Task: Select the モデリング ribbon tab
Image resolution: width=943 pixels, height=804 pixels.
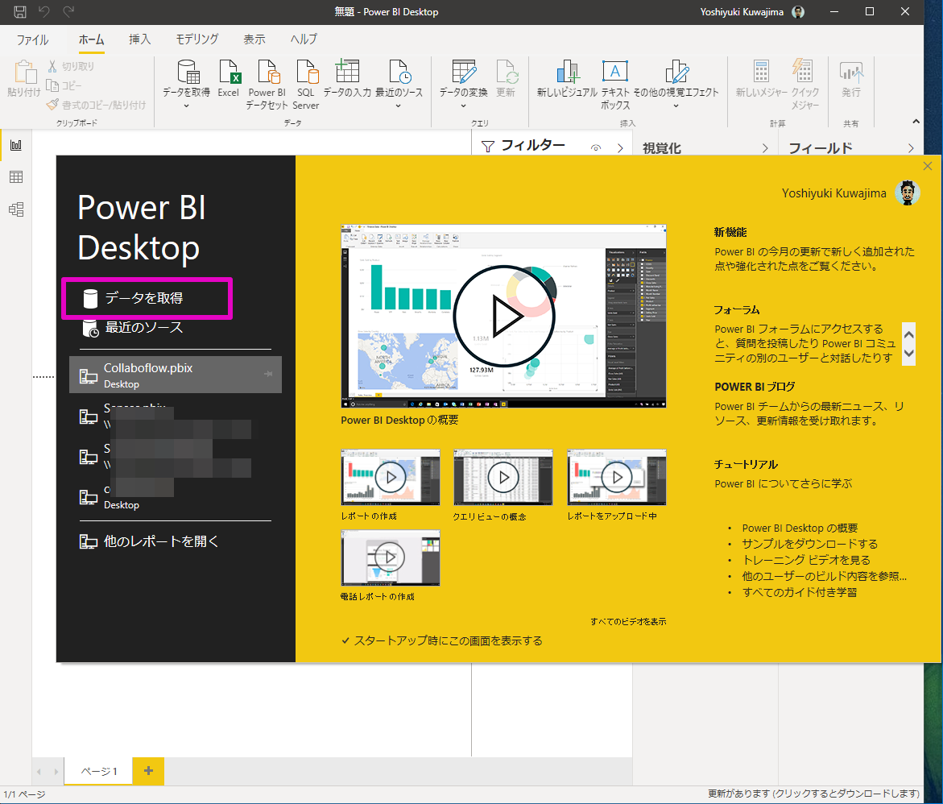Action: coord(197,39)
